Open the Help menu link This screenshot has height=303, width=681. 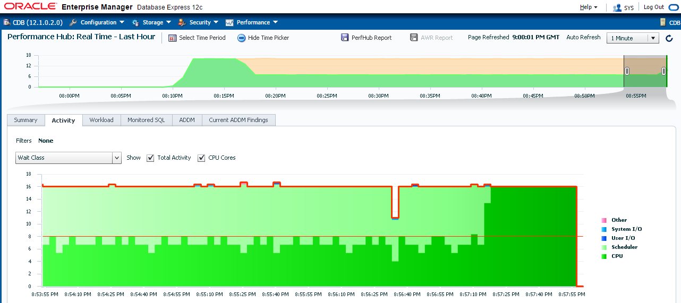pos(588,7)
